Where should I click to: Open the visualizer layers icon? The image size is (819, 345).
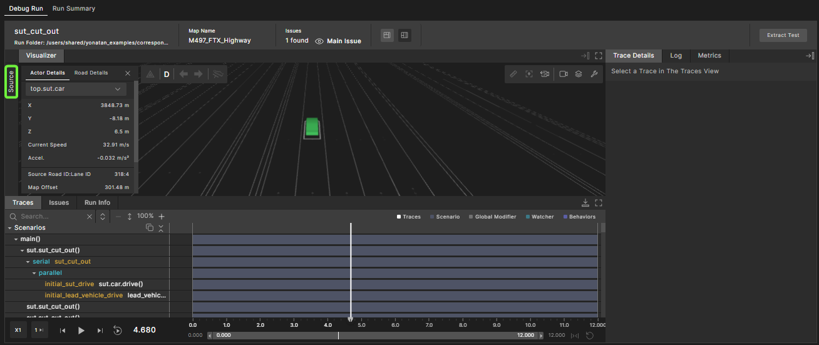(579, 74)
